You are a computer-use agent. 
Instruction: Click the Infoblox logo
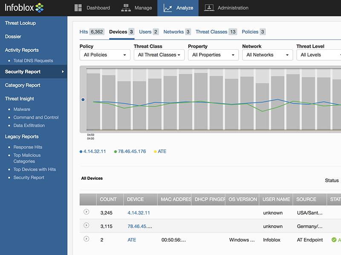[x=24, y=8]
